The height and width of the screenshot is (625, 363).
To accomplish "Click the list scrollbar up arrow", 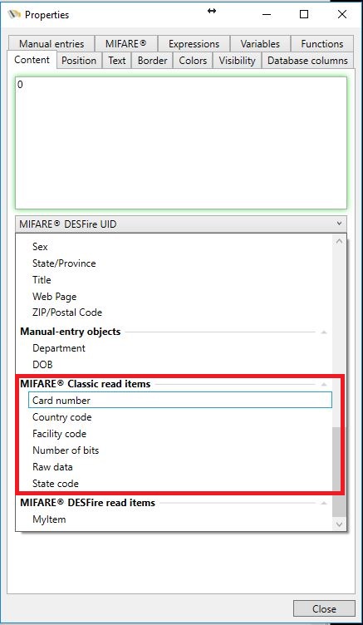I will pos(339,241).
